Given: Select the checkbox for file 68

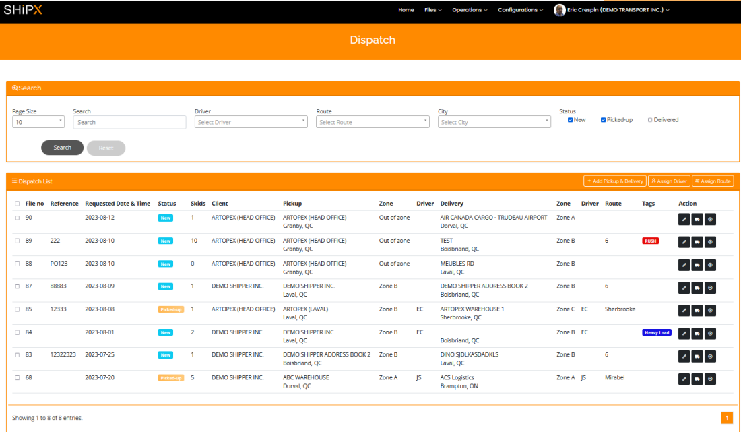Looking at the screenshot, I should [18, 377].
